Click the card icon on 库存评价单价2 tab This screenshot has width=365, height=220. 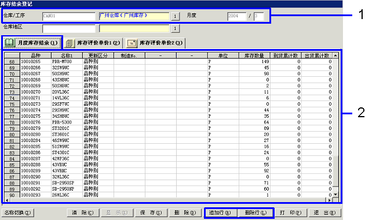click(x=132, y=43)
